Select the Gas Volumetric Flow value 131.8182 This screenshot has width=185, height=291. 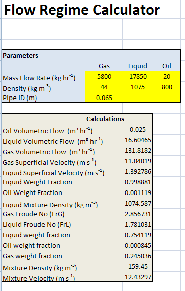(x=138, y=150)
